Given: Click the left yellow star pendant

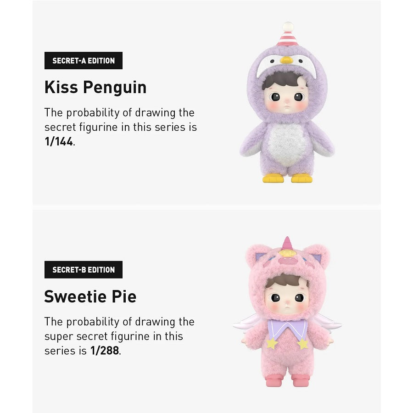Looking at the screenshot, I should pos(272,343).
